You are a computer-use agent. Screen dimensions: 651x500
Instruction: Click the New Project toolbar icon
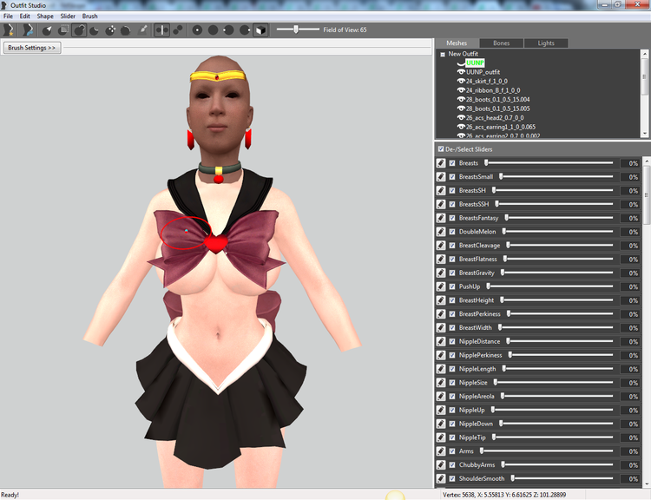[x=9, y=30]
